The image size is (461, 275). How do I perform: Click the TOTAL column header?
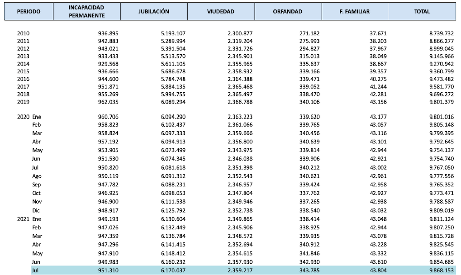(x=422, y=12)
